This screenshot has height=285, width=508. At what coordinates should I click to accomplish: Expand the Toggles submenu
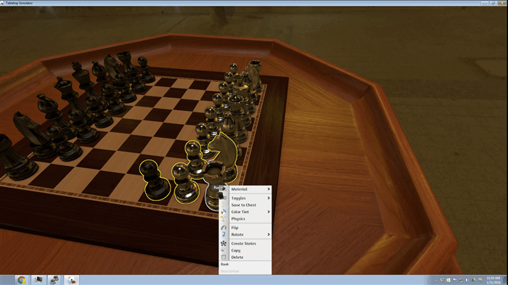pyautogui.click(x=250, y=198)
